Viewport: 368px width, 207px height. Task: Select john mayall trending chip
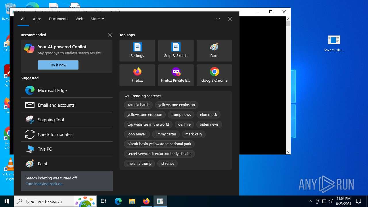tap(137, 134)
